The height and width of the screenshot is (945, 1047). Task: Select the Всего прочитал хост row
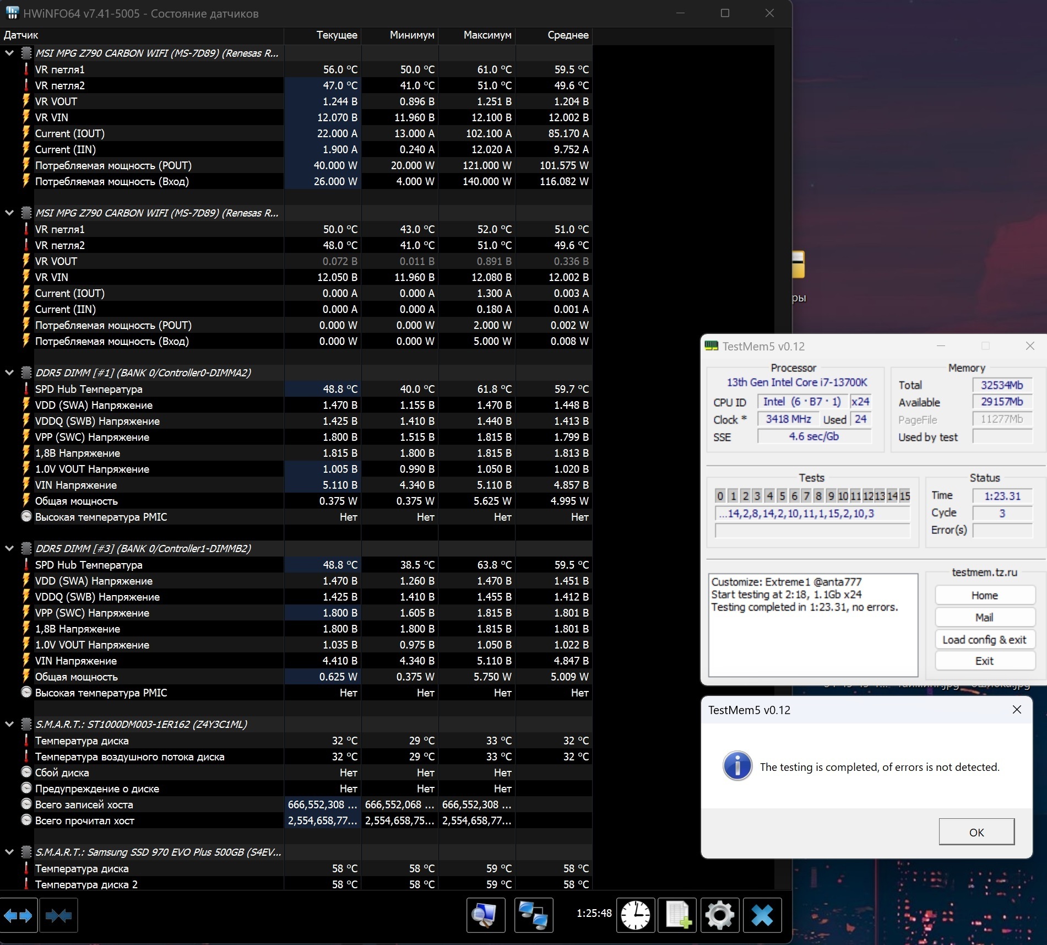pos(296,820)
